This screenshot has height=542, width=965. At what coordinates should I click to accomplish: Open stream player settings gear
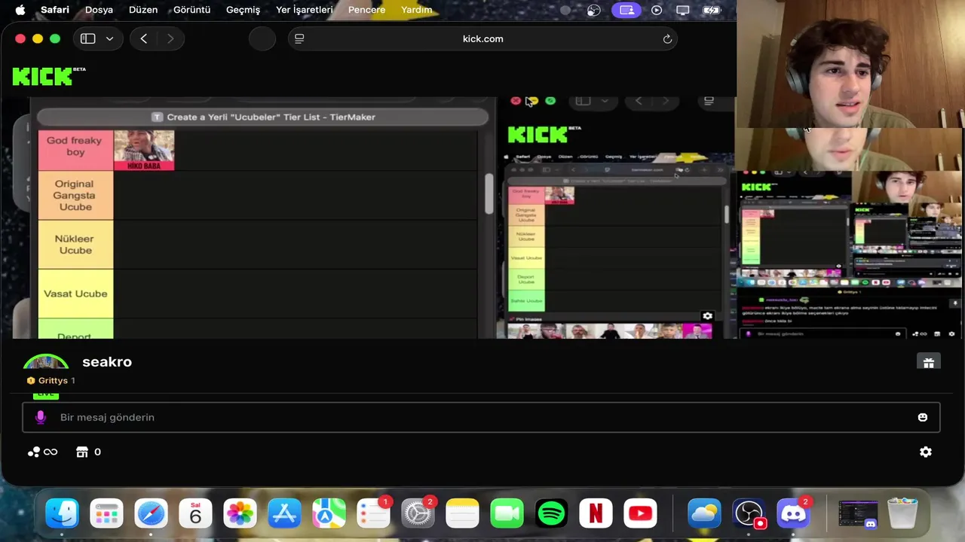point(707,316)
